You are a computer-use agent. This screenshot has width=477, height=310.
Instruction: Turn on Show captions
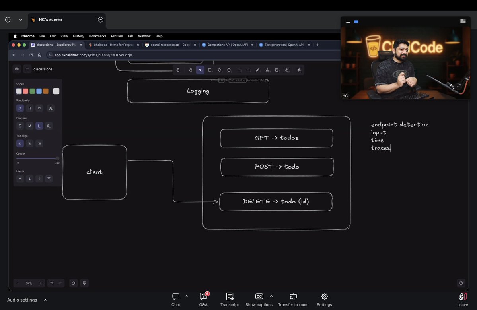click(x=259, y=300)
